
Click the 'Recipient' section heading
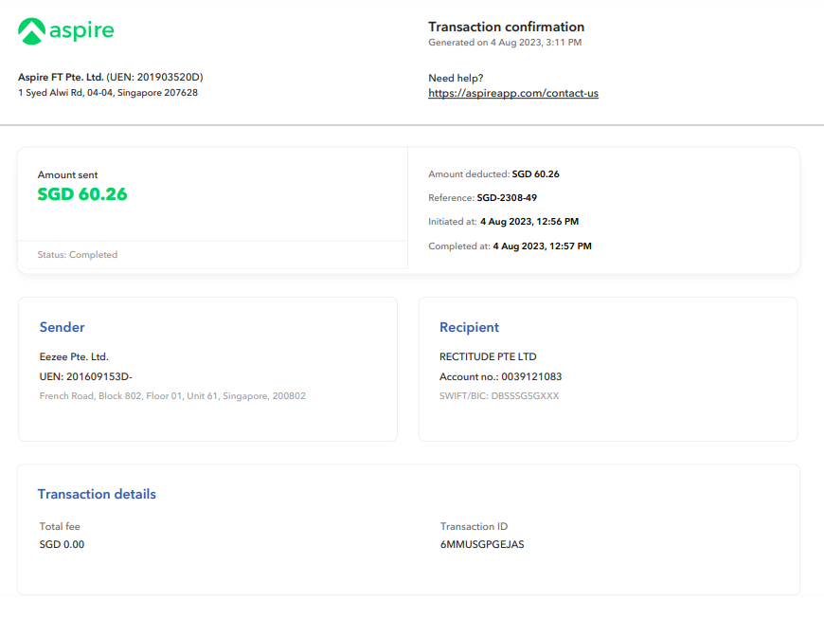(x=469, y=327)
